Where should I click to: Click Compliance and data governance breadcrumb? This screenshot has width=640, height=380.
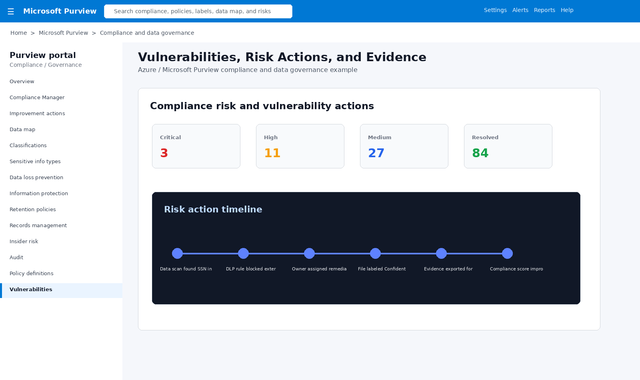coord(147,33)
